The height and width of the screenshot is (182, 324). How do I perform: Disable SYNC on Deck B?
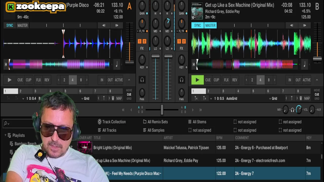[x=197, y=25]
